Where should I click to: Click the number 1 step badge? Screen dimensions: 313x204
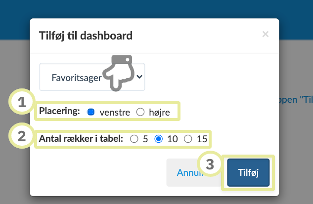click(22, 103)
